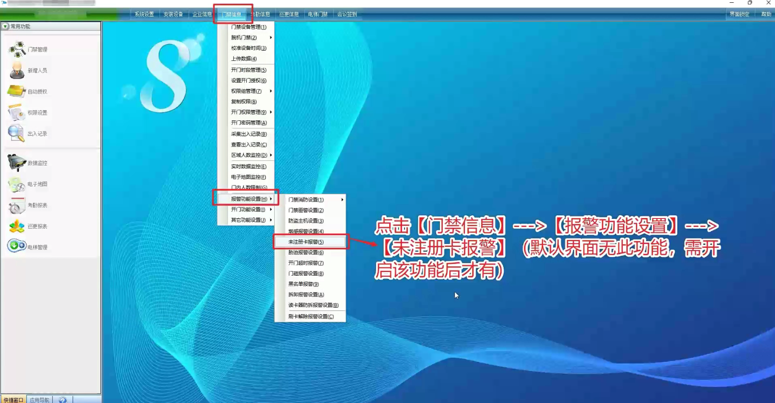Viewport: 775px width, 403px height.
Task: Launch 数据监控 camera icon
Action: [17, 163]
